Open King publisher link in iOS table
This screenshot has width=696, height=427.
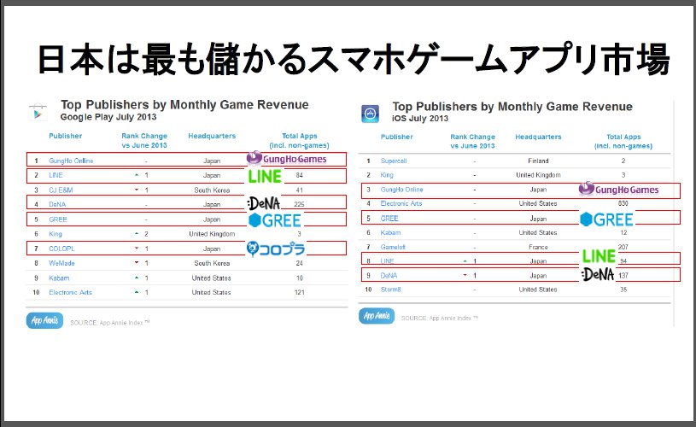387,175
